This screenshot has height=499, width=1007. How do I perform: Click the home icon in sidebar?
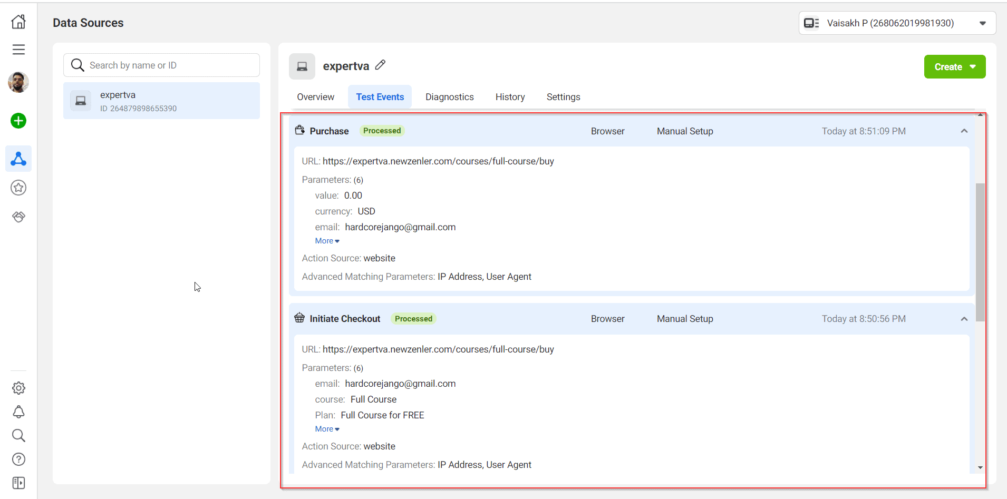pos(18,22)
